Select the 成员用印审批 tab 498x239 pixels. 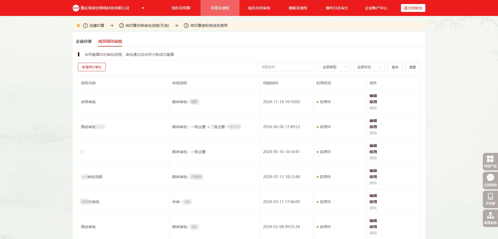(110, 41)
